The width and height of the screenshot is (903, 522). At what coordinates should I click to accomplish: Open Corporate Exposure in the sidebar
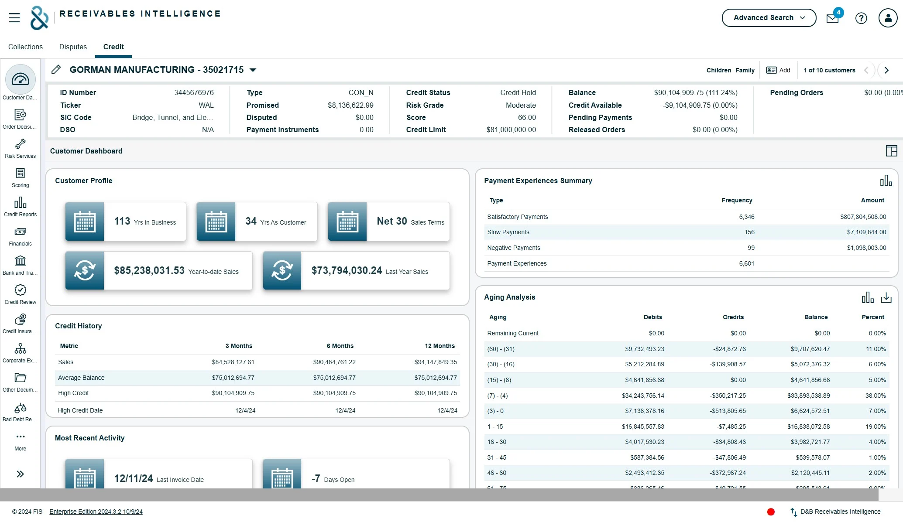click(20, 353)
